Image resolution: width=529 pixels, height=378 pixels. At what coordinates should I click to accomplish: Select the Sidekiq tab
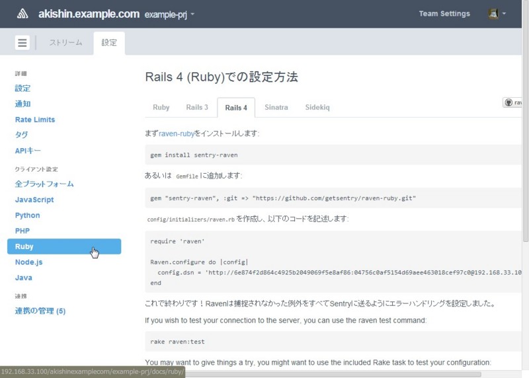tap(317, 108)
